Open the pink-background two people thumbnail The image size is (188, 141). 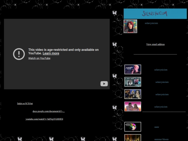(133, 107)
